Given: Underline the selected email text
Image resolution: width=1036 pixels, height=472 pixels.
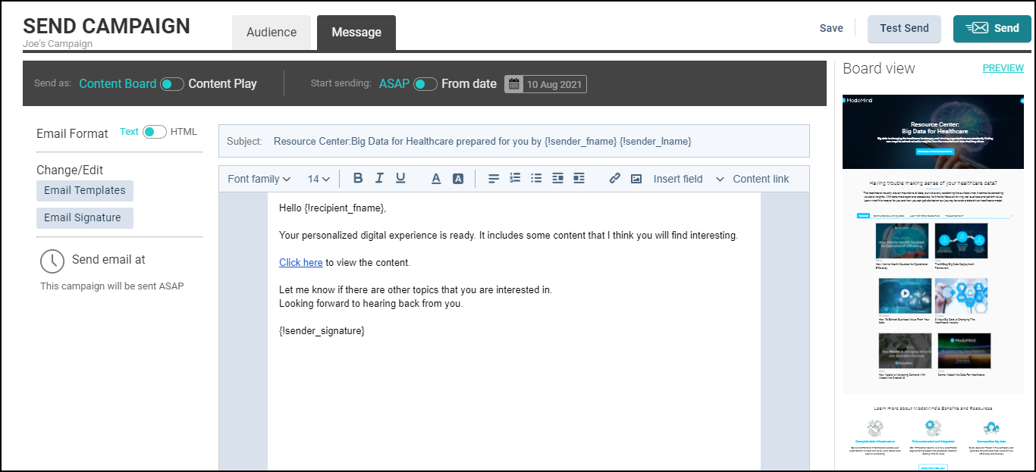Looking at the screenshot, I should (x=400, y=179).
